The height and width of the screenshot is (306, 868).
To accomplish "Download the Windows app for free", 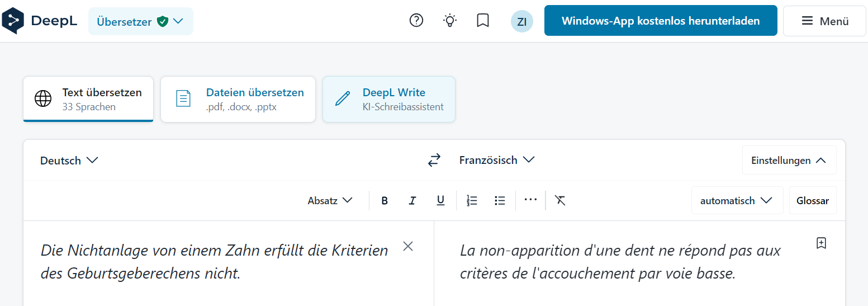I will click(661, 21).
